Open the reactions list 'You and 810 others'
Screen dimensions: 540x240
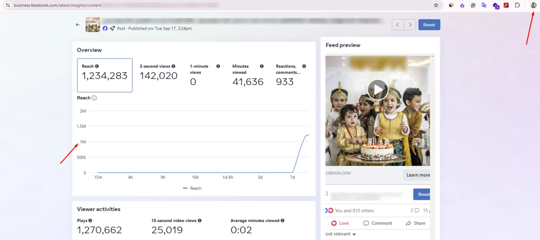coord(354,211)
